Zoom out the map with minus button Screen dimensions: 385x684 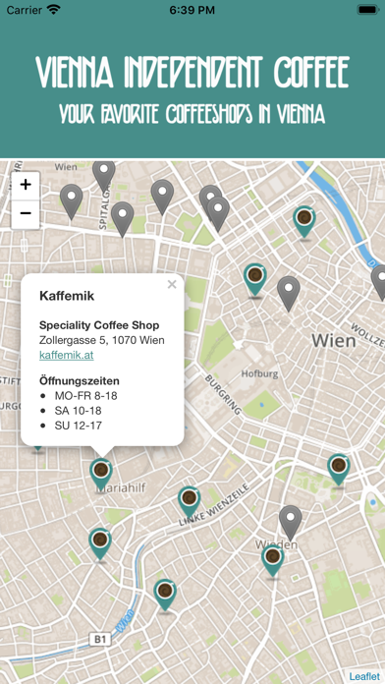click(x=26, y=214)
